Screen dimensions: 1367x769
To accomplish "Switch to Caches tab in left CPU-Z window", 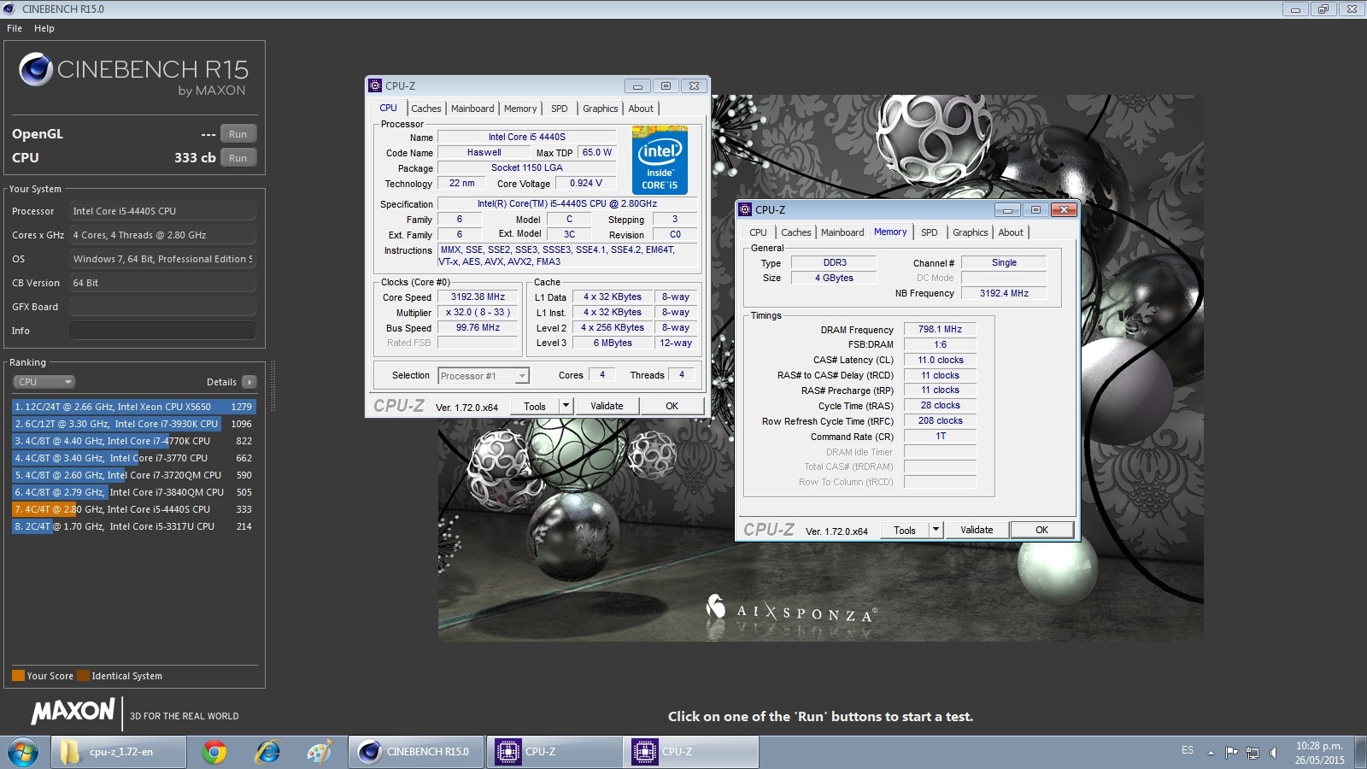I will [x=426, y=109].
